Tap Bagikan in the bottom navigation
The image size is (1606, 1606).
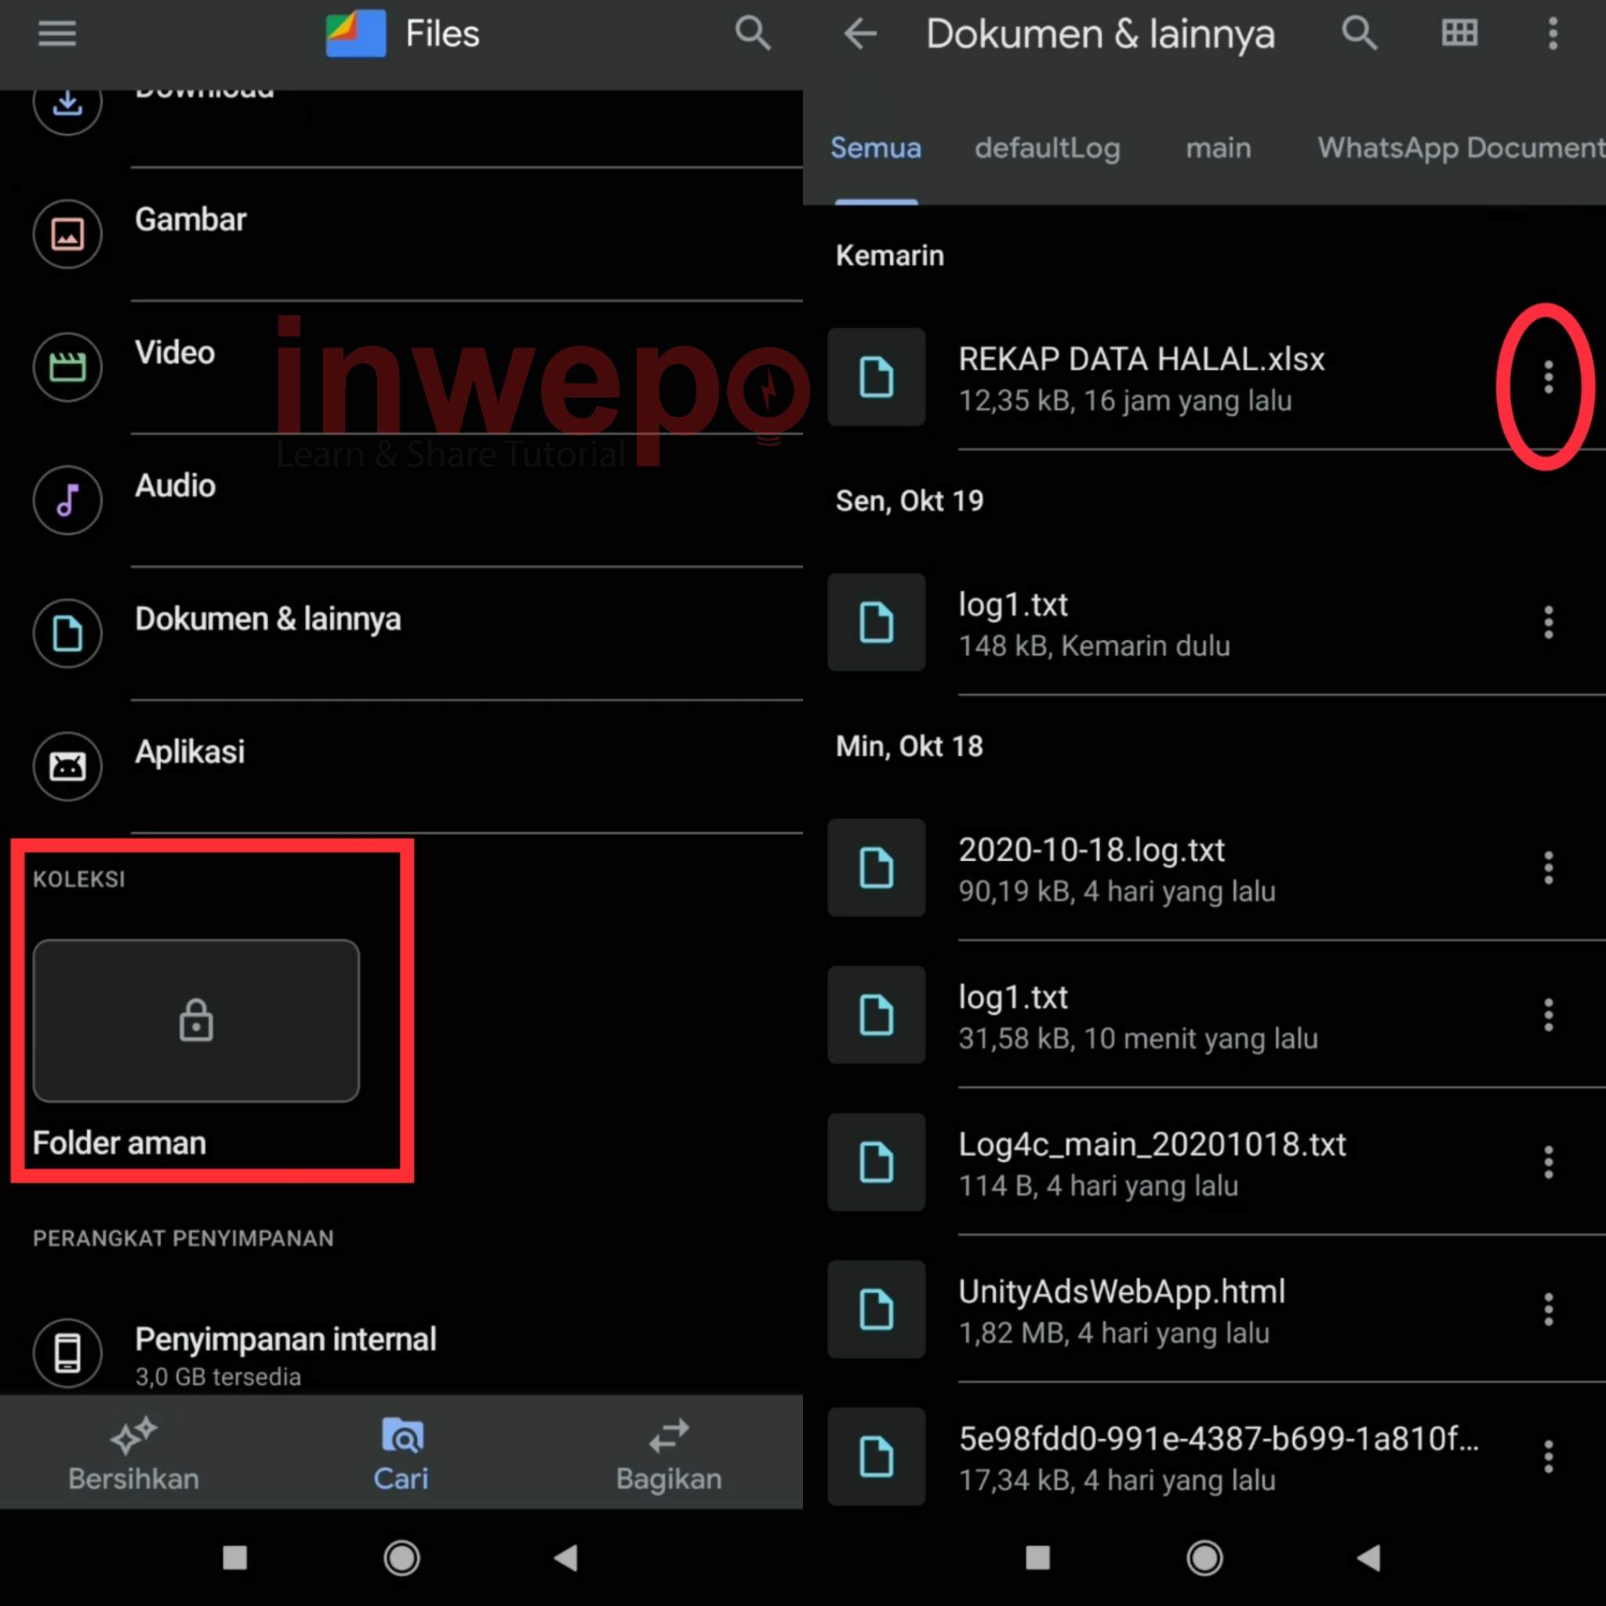point(667,1455)
